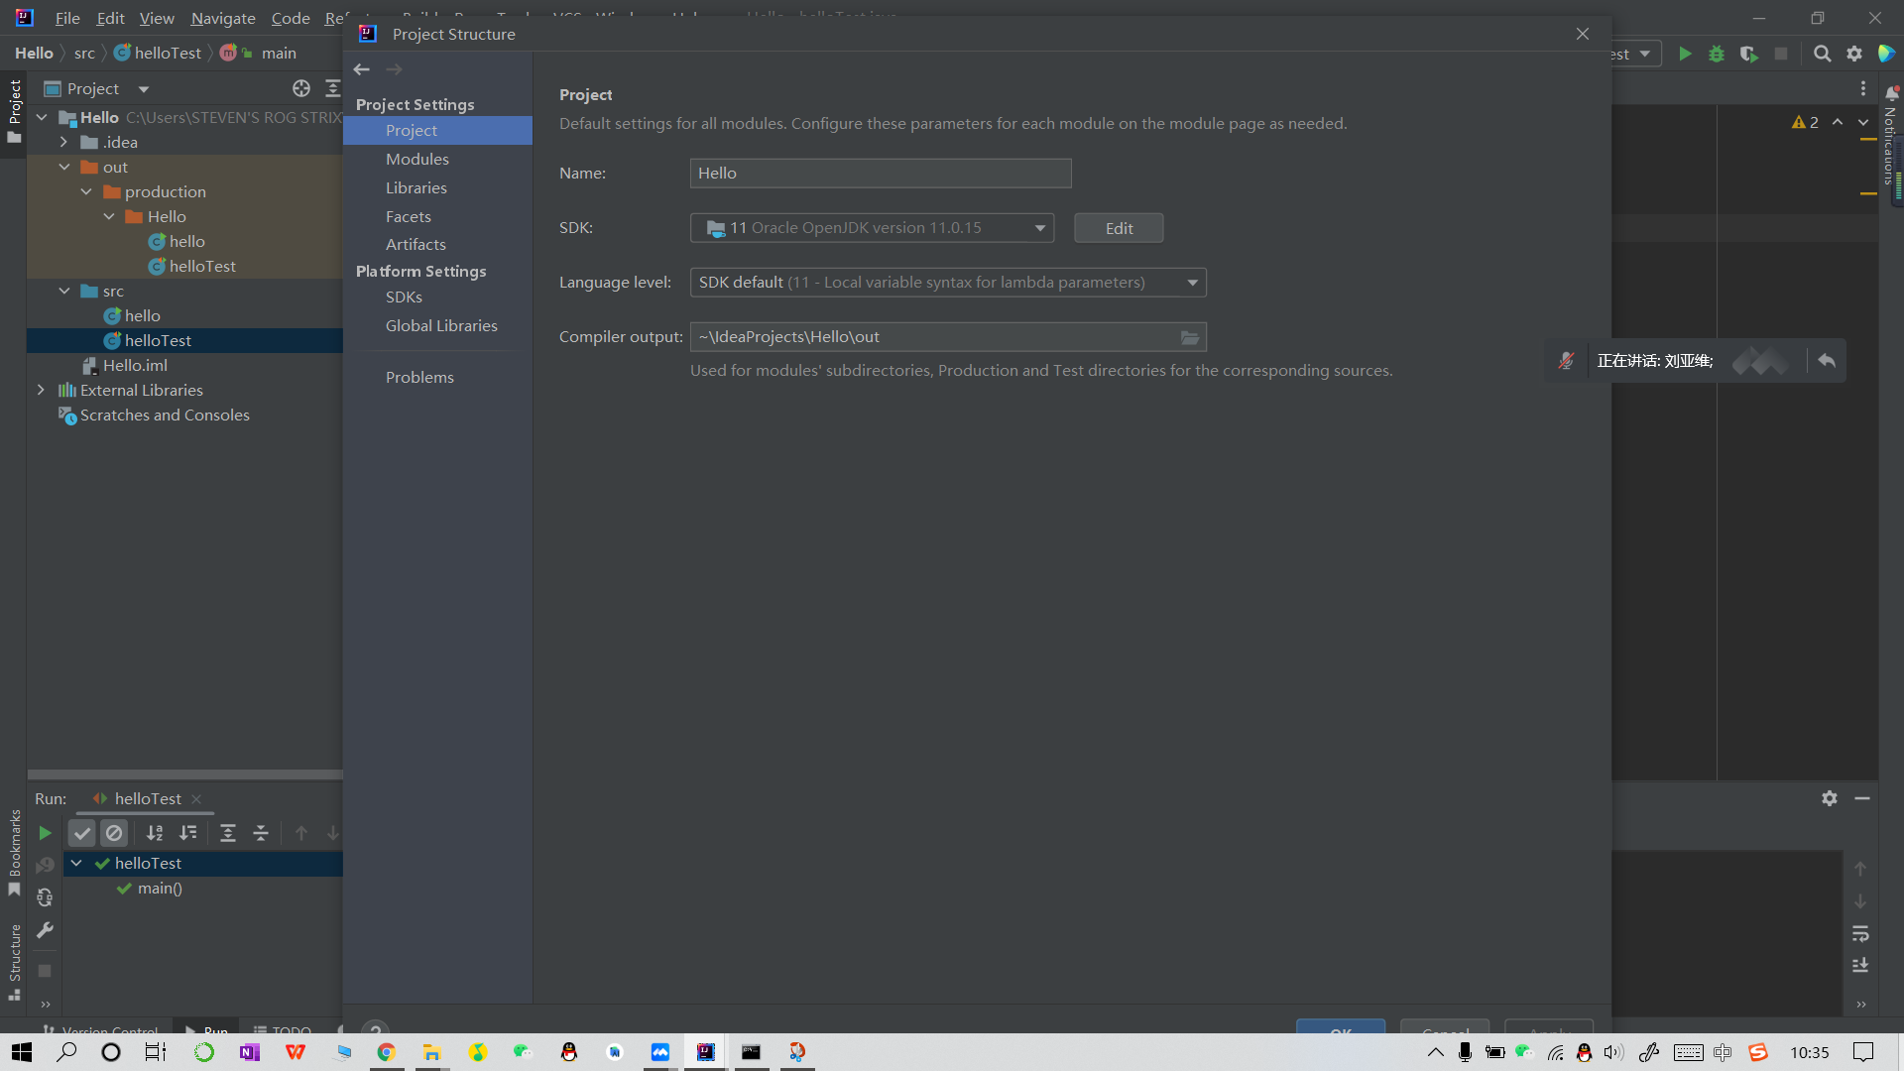Toggle soft-wrap icon in Run console

1860,934
